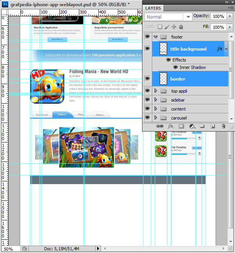Viewport: 235px width, 253px height.
Task: Delete layer with trash icon
Action: point(223,126)
